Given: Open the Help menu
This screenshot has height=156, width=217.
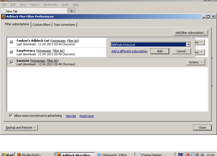Looking at the screenshot, I should click(x=76, y=5).
